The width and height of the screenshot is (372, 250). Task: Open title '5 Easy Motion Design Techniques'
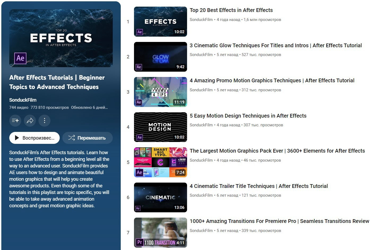pyautogui.click(x=248, y=116)
